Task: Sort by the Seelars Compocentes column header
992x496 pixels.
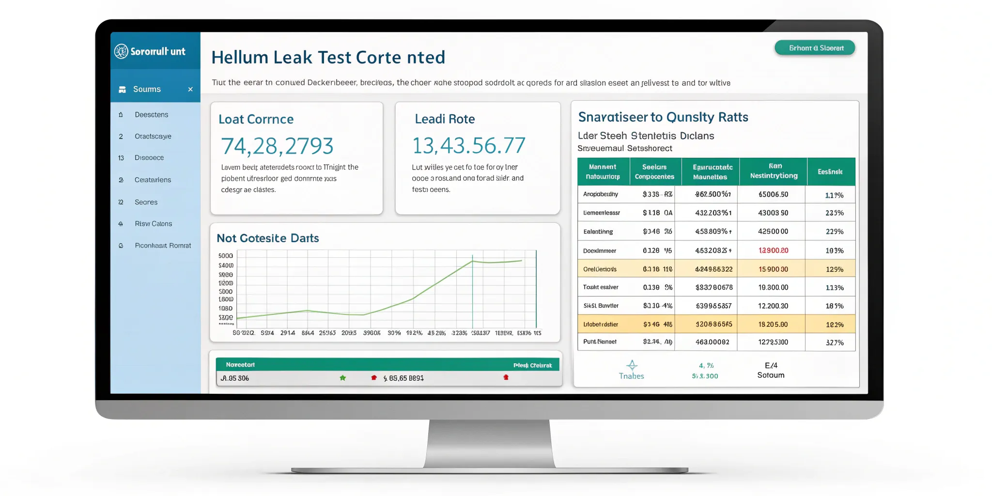Action: tap(654, 172)
